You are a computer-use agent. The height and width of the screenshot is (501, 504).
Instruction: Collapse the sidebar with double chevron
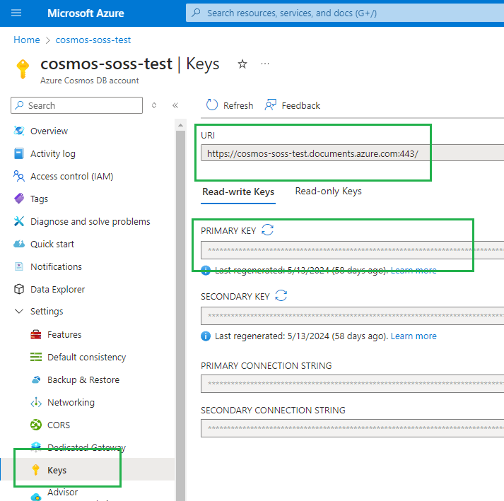pyautogui.click(x=175, y=105)
